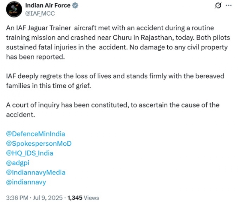This screenshot has height=202, width=239.
Task: Click the verified badge next to Indian Air Force
Action: [75, 6]
